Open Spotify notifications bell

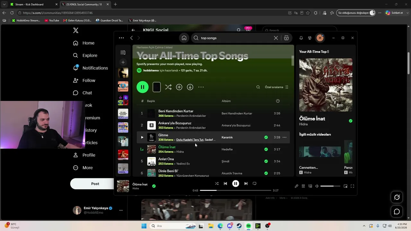[x=301, y=38]
